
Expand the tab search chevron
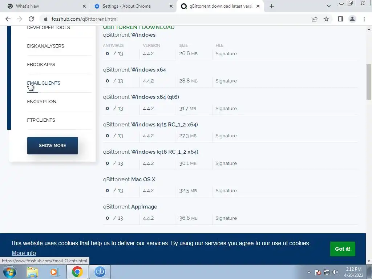pos(328,6)
